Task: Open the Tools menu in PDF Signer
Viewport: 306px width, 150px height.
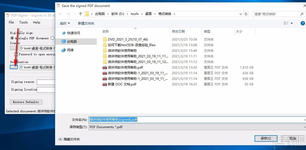Action: [23, 22]
